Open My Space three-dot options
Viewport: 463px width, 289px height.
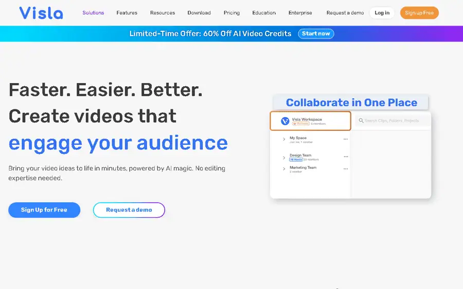[x=346, y=139]
